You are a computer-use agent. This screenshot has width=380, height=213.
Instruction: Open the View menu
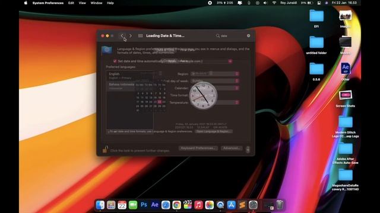pos(83,3)
